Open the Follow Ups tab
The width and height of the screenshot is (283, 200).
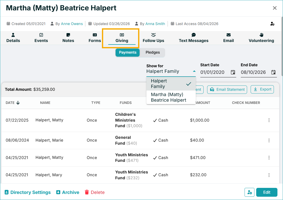(x=154, y=38)
